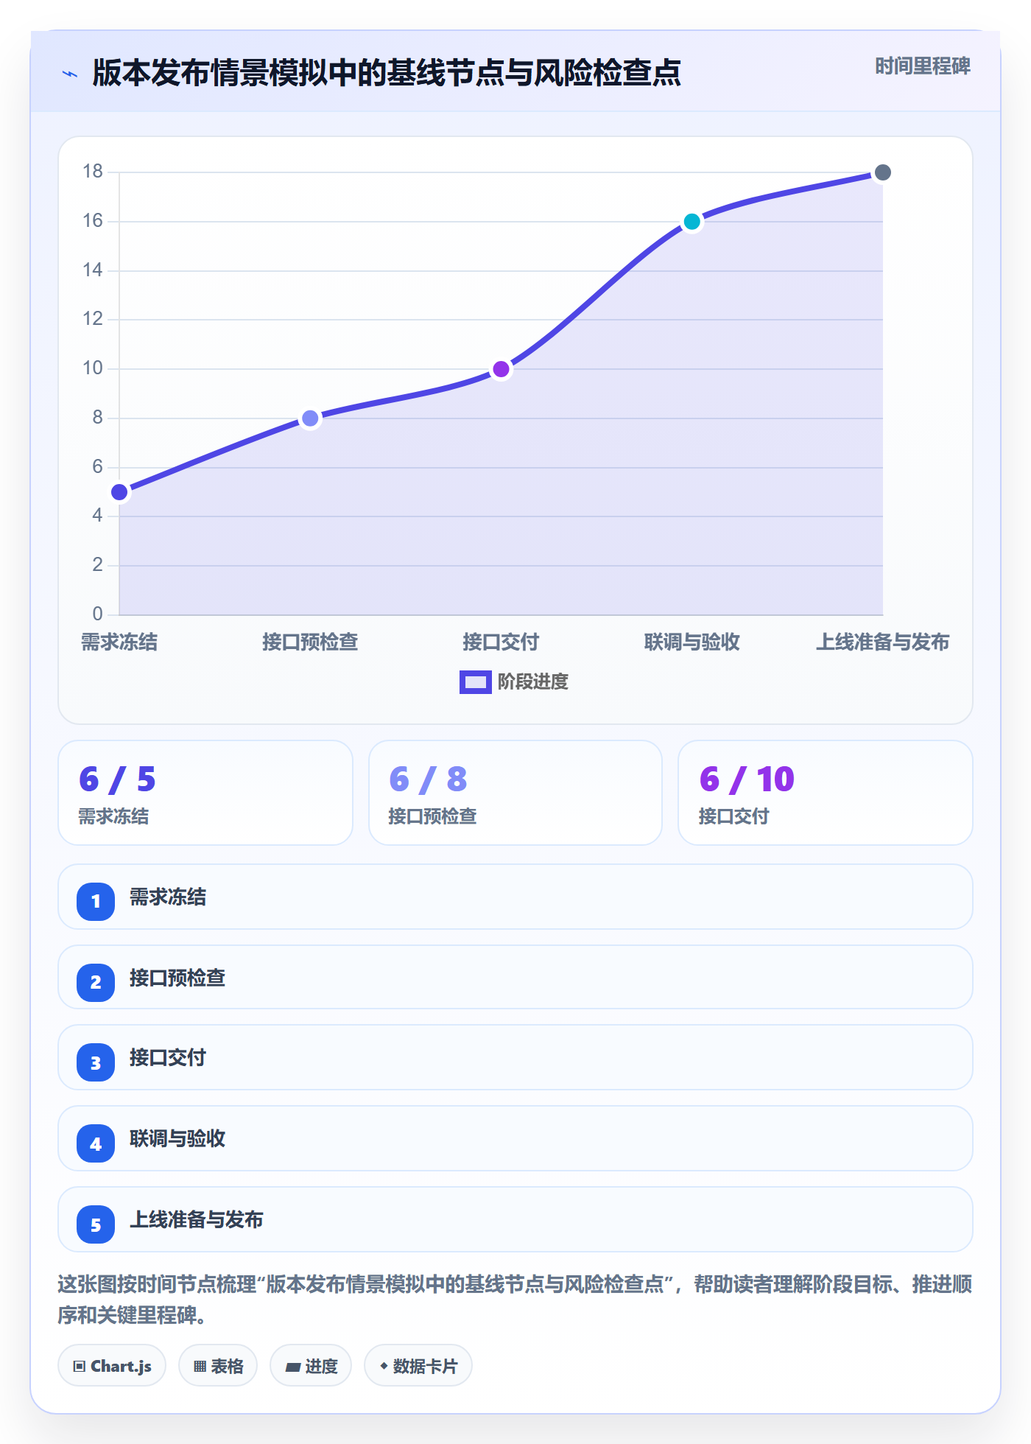The image size is (1031, 1444).
Task: Open the 需求冻结 step row text
Action: coord(168,897)
